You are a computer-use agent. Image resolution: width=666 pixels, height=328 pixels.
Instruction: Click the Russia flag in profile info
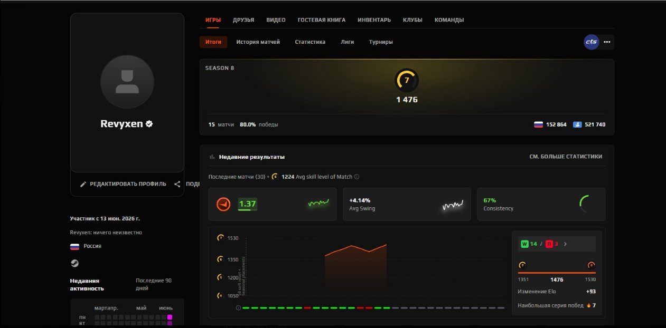[x=74, y=246]
